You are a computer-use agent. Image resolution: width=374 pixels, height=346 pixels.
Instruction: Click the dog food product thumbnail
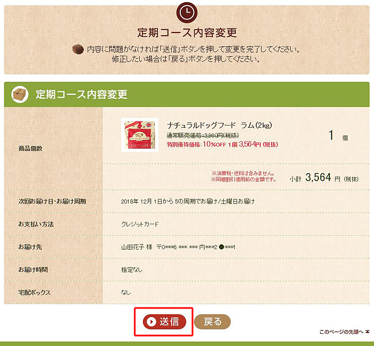pyautogui.click(x=140, y=135)
